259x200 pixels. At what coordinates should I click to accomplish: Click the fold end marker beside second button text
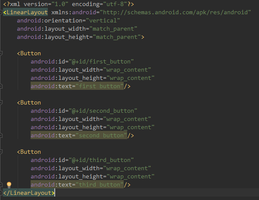[x=1, y=136]
